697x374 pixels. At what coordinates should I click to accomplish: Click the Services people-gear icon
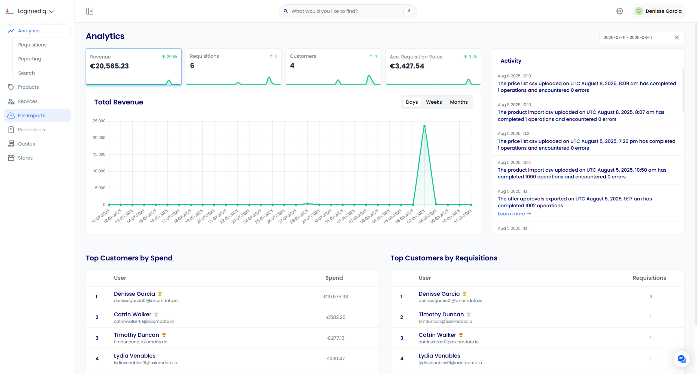click(x=11, y=101)
